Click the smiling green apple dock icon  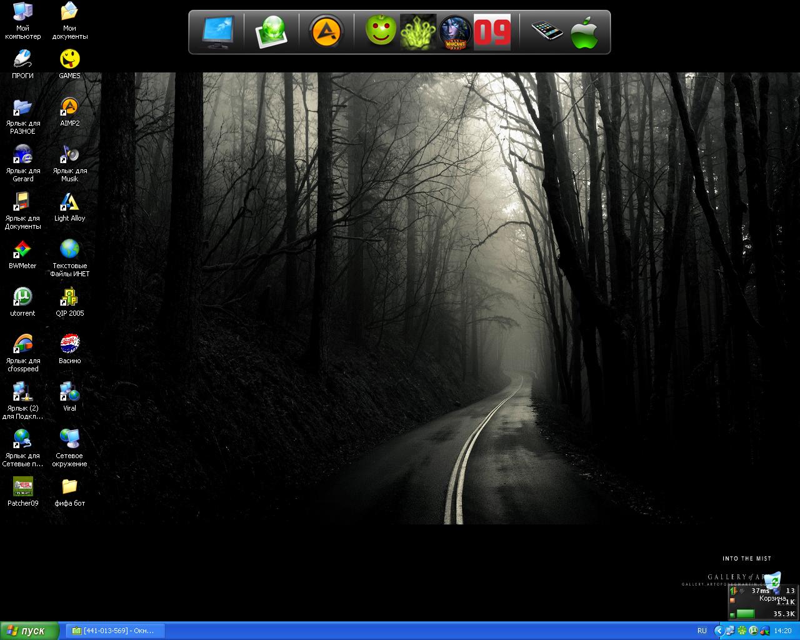(x=381, y=31)
